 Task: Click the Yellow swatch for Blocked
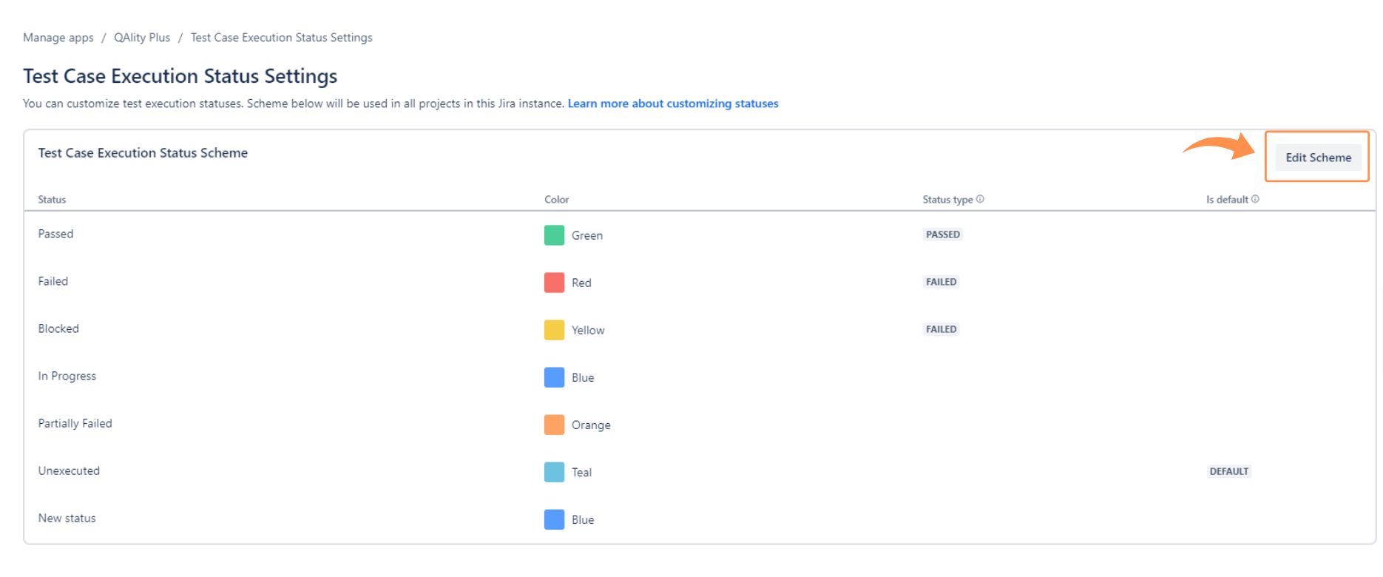pos(554,330)
